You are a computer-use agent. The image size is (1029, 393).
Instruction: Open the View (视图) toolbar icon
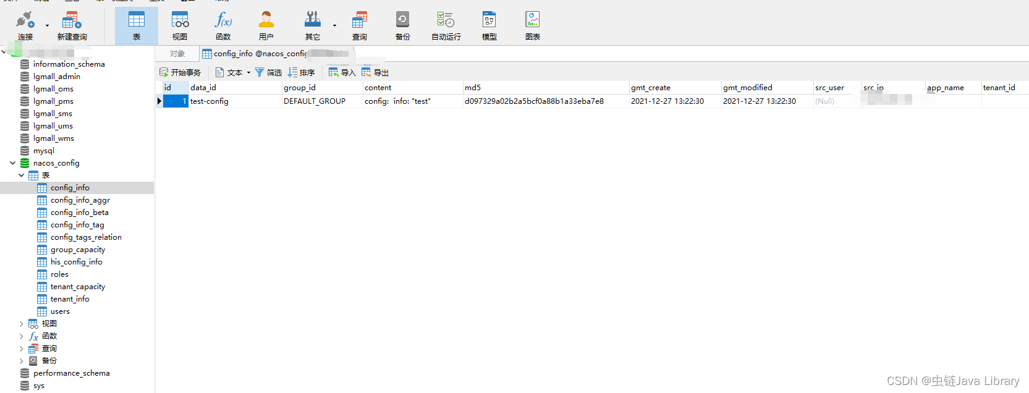180,26
